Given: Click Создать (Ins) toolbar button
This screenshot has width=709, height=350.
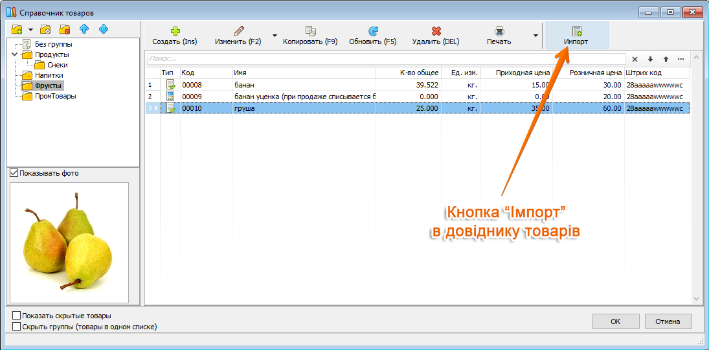Looking at the screenshot, I should (175, 36).
